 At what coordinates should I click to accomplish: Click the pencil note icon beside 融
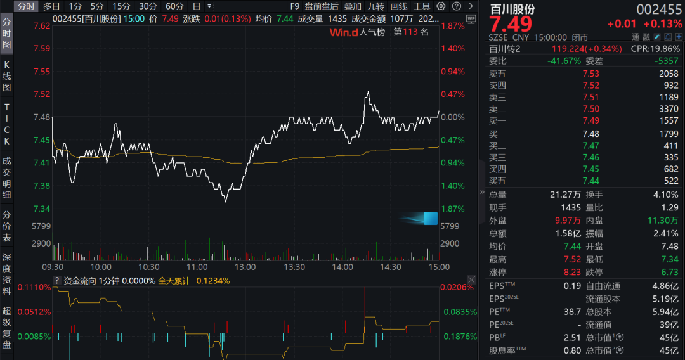(x=658, y=37)
